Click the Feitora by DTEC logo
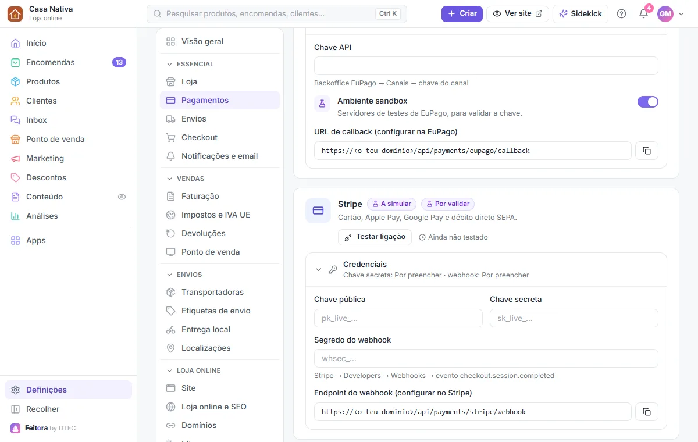This screenshot has width=698, height=442. pyautogui.click(x=43, y=428)
